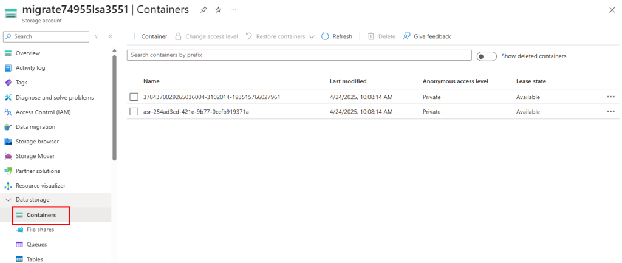Click the plus icon to add container
Viewport: 622px width, 263px height.
(x=134, y=36)
